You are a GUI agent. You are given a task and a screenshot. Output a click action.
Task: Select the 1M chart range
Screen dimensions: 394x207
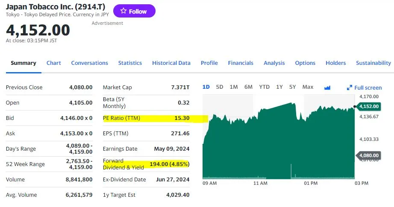234,87
